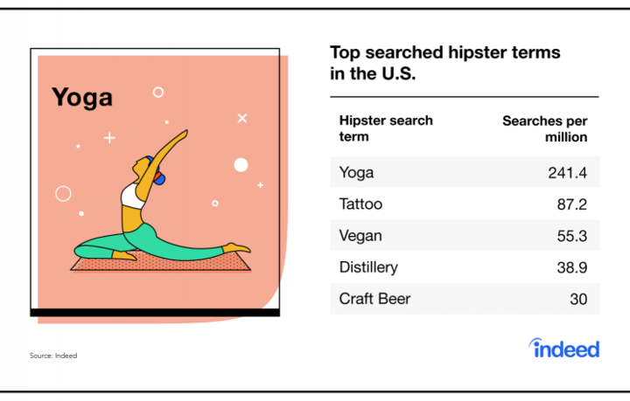Click the hollow circle beside Yoga heading

[158, 93]
